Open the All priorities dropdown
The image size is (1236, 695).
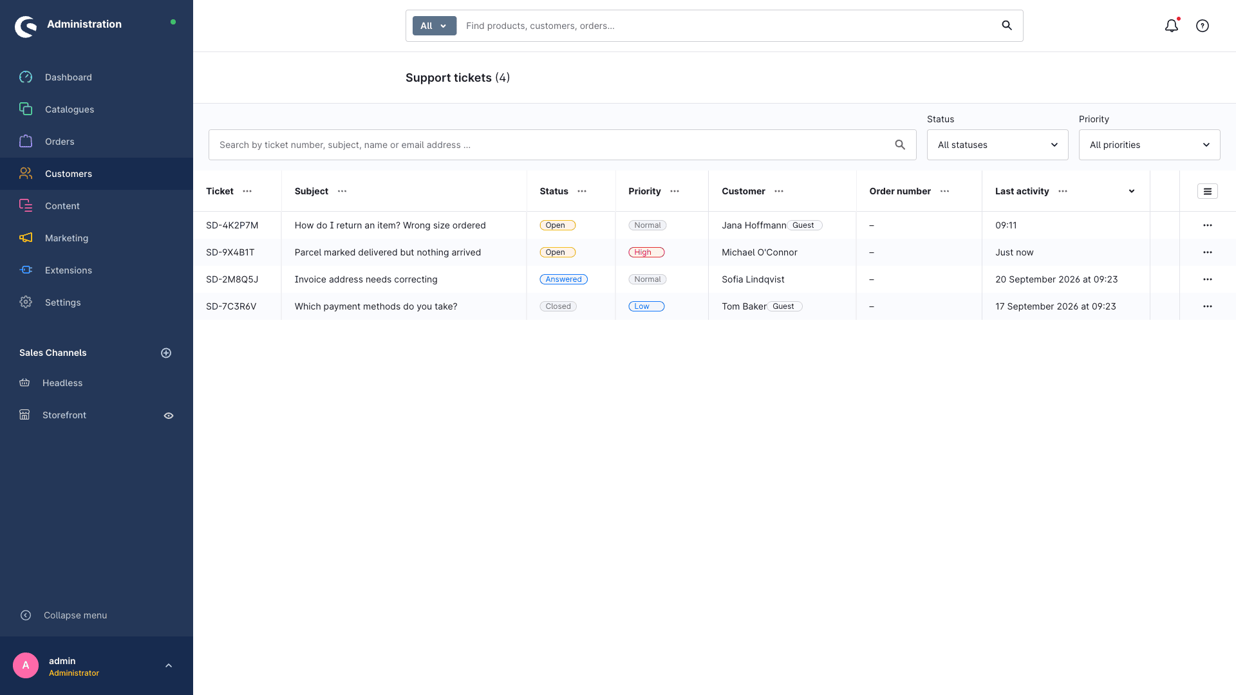pyautogui.click(x=1150, y=145)
